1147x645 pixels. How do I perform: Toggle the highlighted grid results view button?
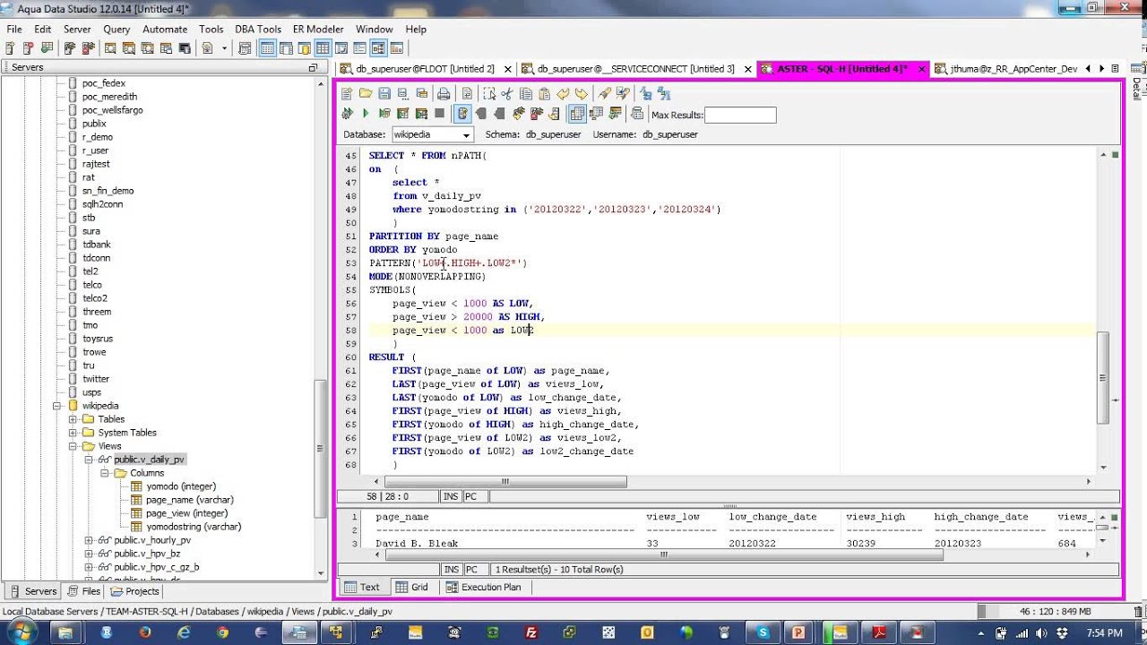[x=577, y=114]
